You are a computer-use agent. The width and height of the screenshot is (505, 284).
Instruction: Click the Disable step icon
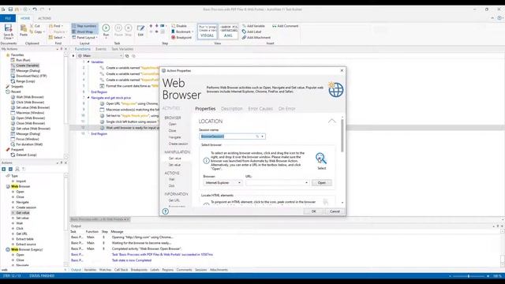click(x=179, y=26)
